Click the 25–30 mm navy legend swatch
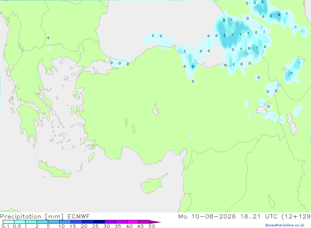311x228 pixels. click(x=99, y=222)
